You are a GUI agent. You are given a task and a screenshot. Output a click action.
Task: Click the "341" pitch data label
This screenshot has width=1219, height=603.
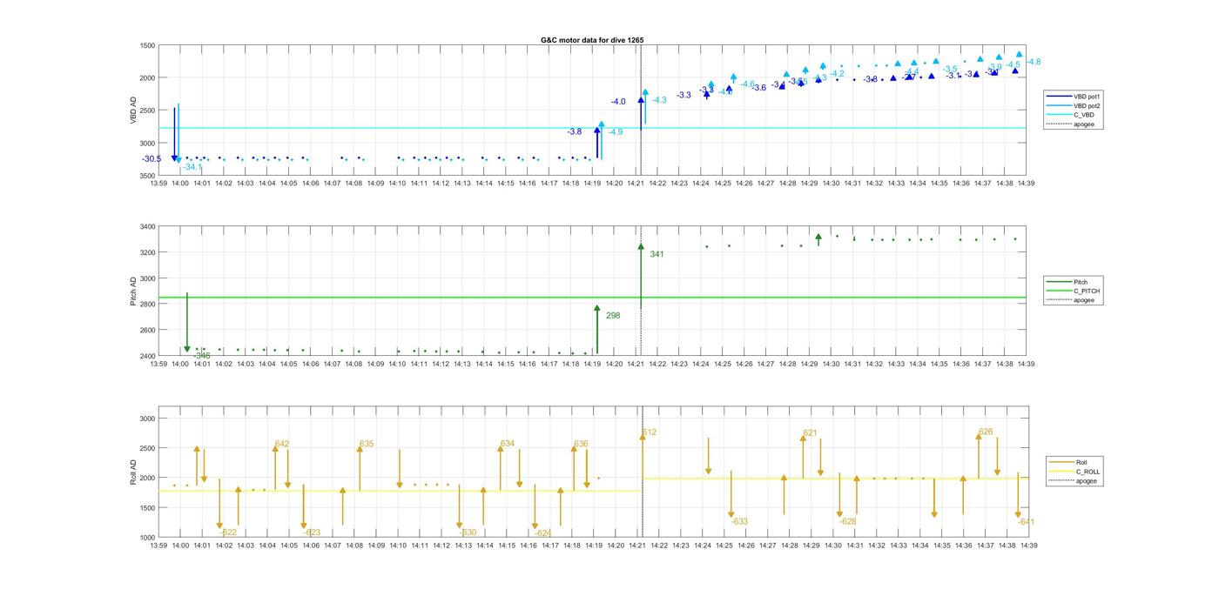tap(657, 254)
